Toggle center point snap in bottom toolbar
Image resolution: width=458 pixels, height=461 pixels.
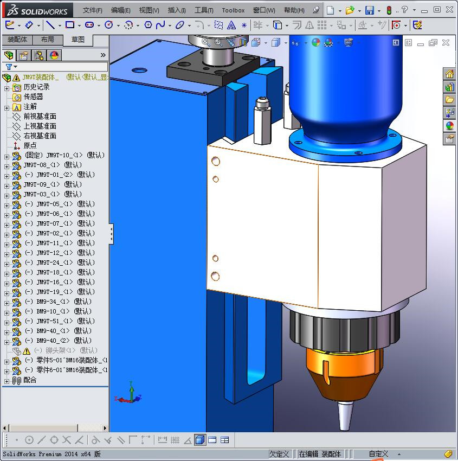[x=29, y=440]
